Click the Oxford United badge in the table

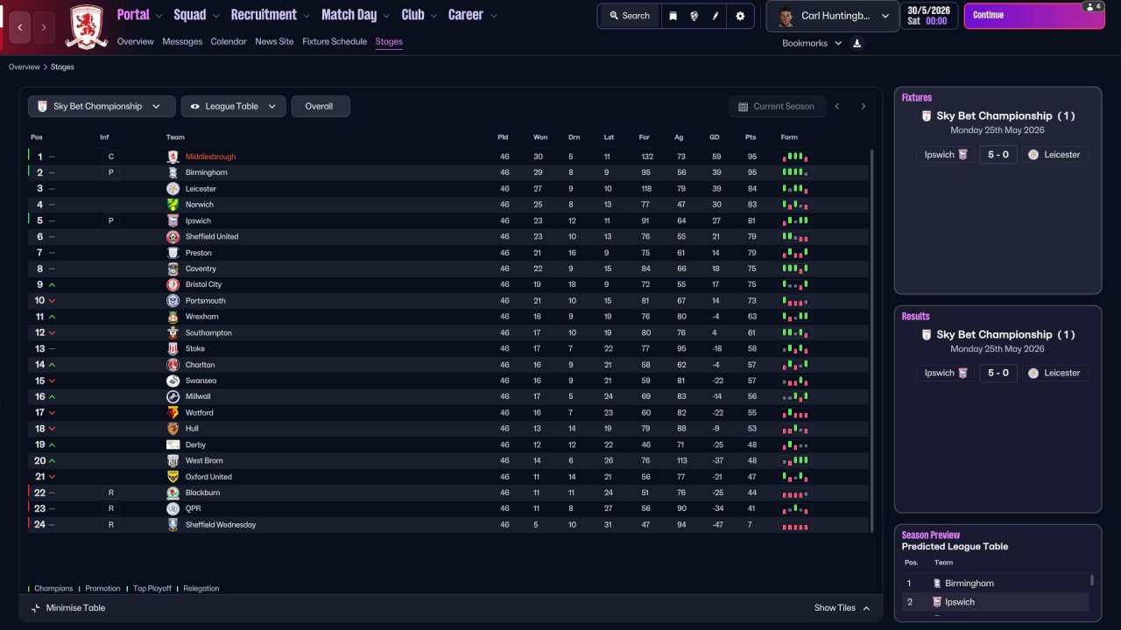point(173,477)
